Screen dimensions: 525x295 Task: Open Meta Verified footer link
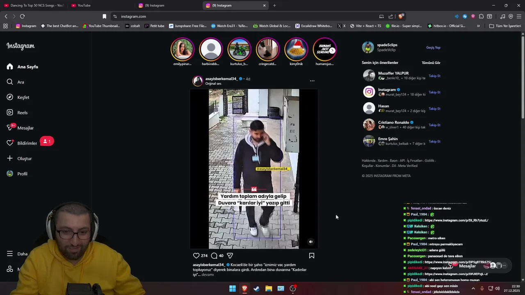point(408,166)
